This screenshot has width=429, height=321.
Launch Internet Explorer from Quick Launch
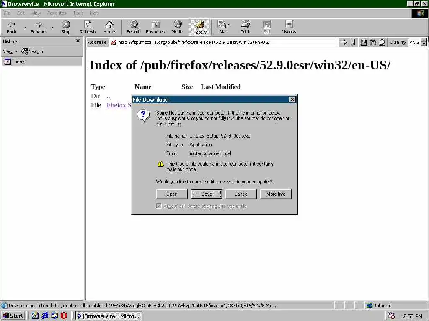[45, 316]
